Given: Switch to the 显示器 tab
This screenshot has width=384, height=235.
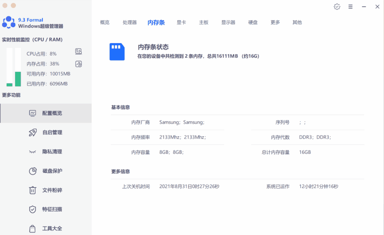Looking at the screenshot, I should pyautogui.click(x=228, y=23).
